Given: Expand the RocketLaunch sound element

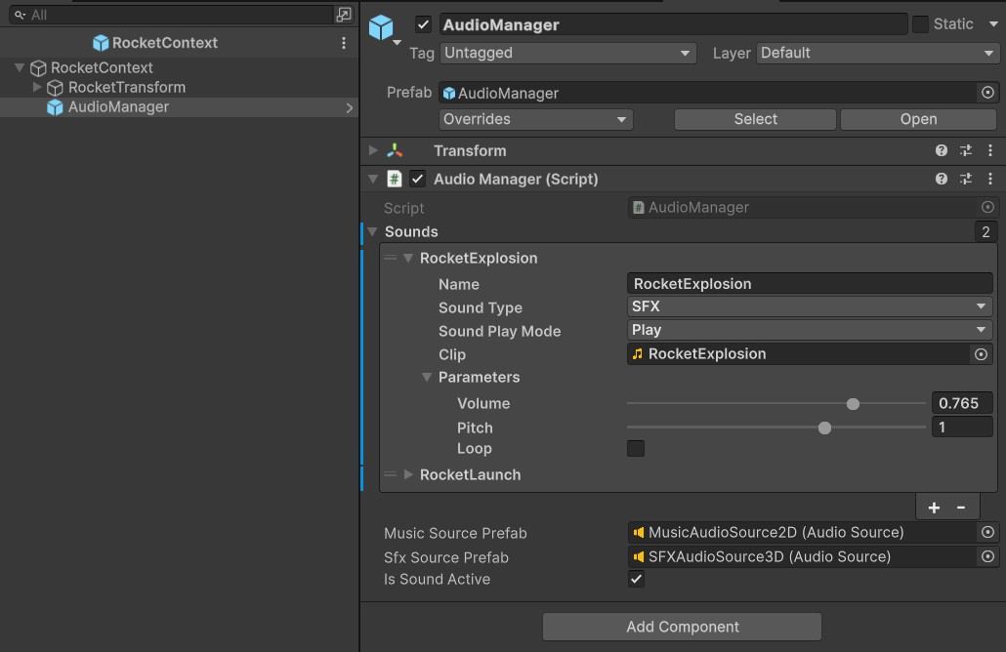Looking at the screenshot, I should (x=408, y=474).
